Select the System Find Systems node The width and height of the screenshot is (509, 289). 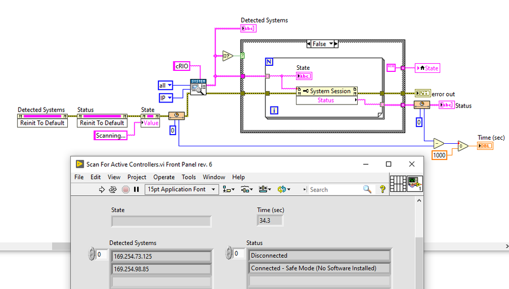pos(198,87)
